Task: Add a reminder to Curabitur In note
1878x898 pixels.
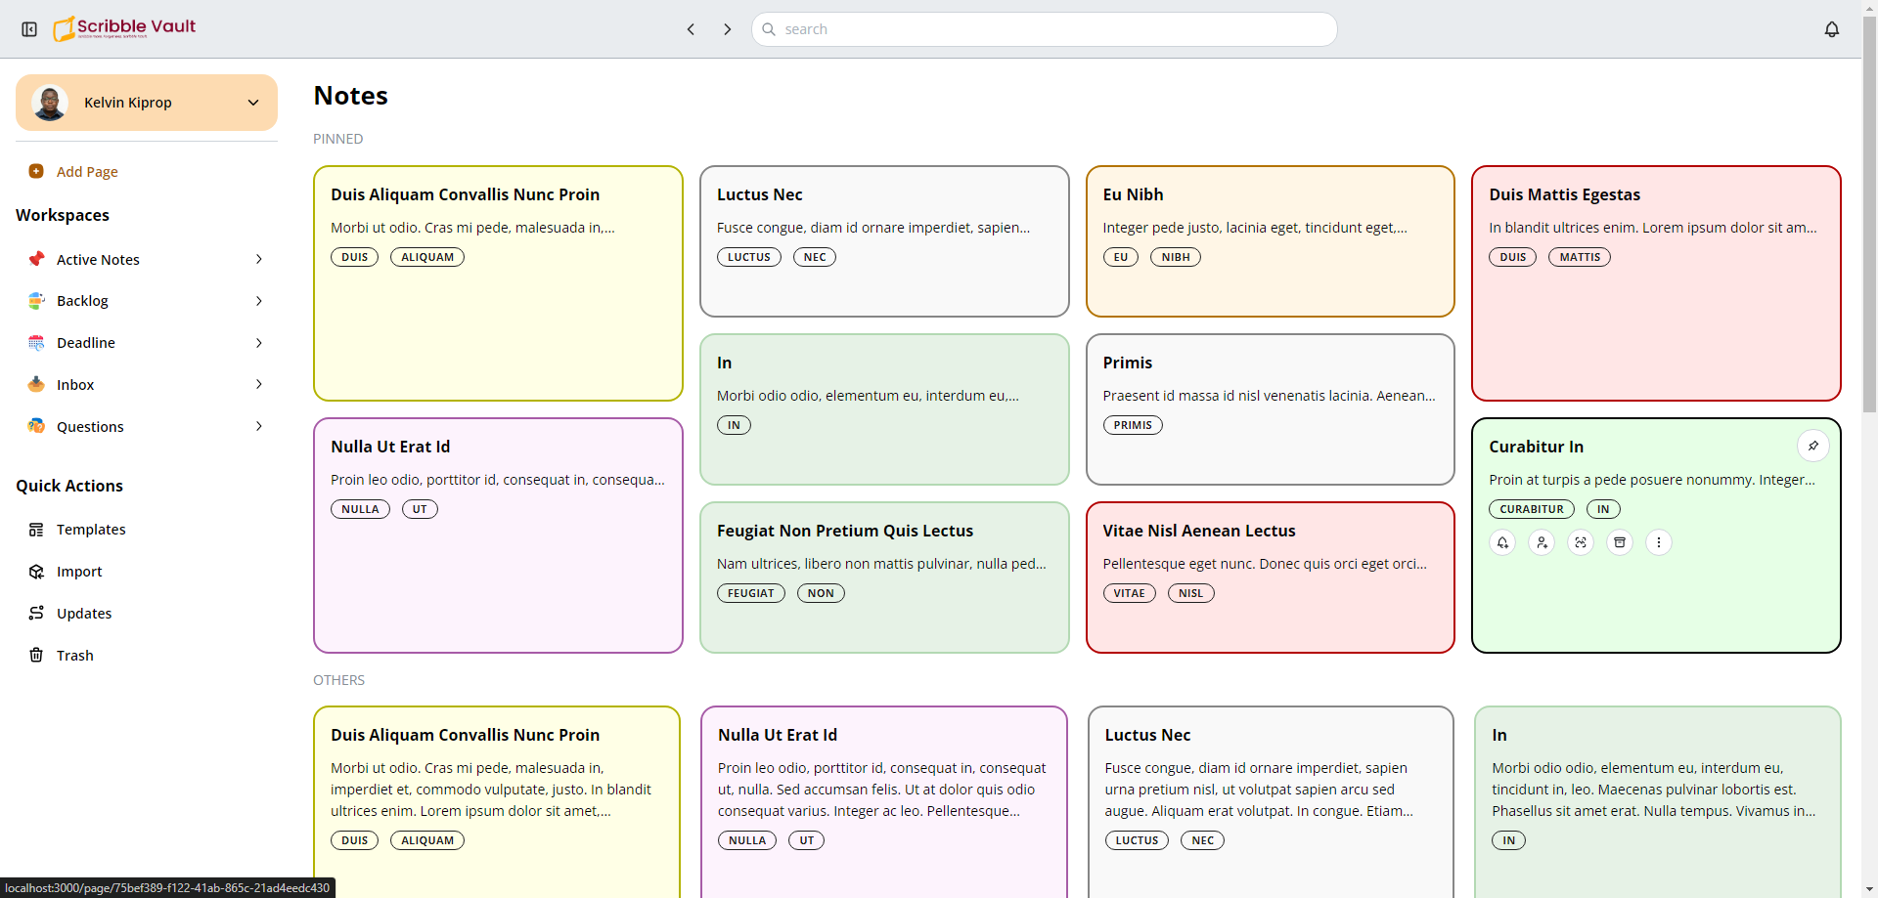Action: pyautogui.click(x=1502, y=542)
